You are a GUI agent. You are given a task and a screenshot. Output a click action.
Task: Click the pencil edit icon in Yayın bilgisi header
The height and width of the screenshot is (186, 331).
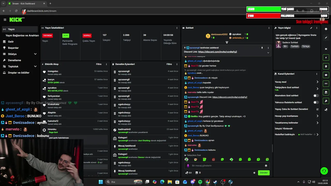311,28
